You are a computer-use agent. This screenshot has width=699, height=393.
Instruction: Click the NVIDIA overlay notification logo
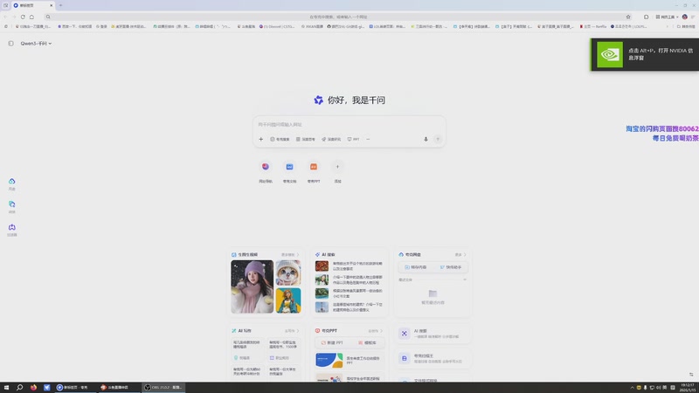(610, 54)
